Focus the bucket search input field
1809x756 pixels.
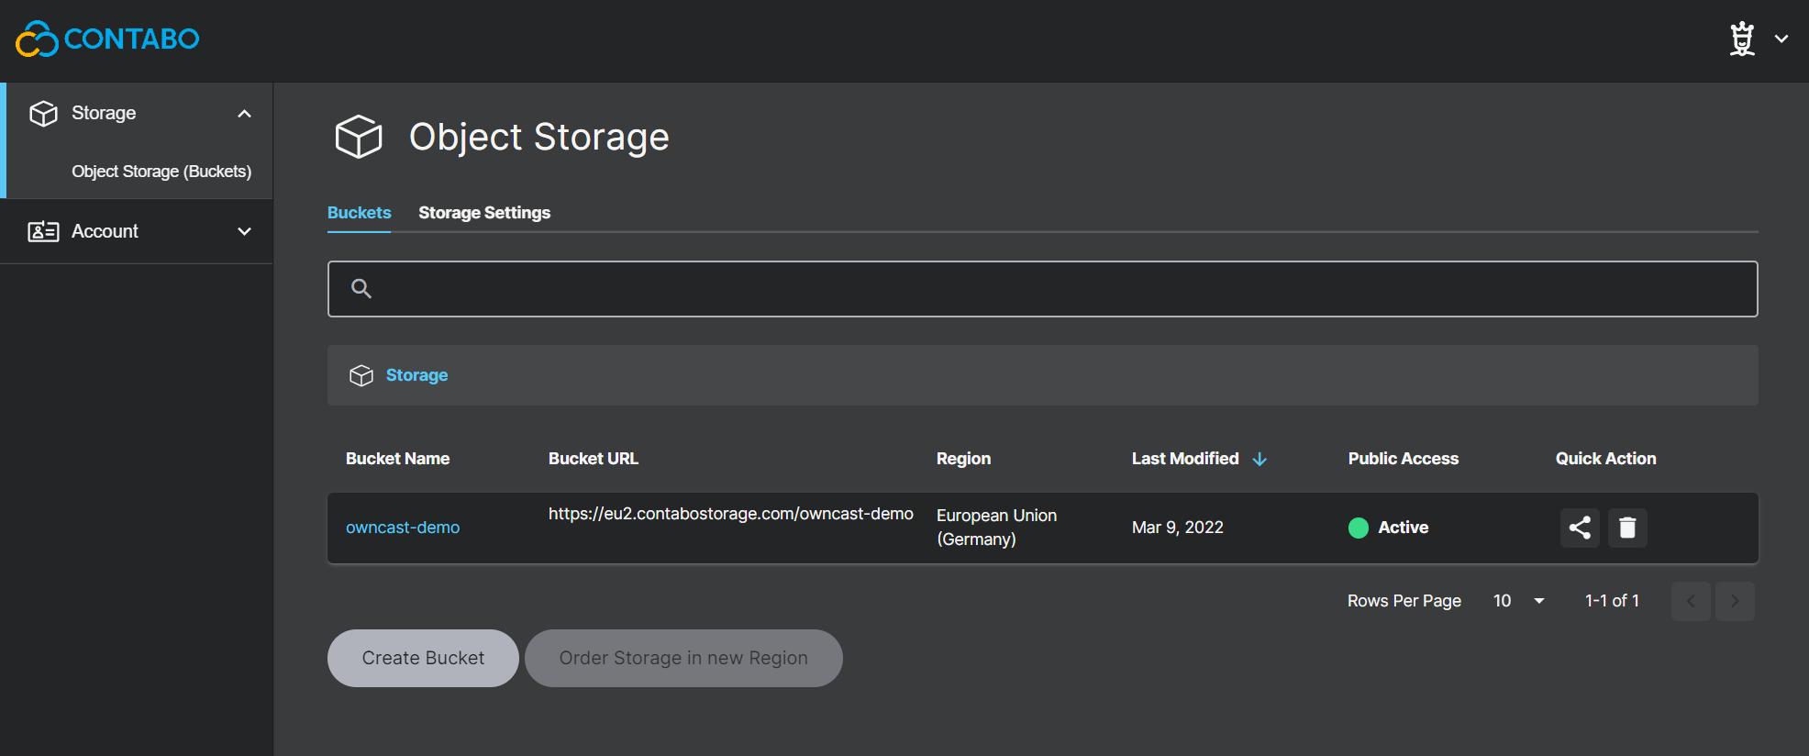click(x=1042, y=289)
